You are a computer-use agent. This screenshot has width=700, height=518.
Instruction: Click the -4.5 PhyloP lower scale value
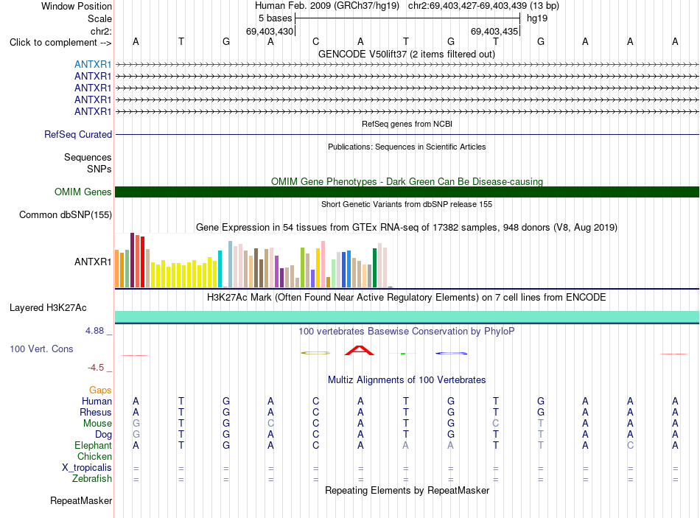tap(96, 368)
